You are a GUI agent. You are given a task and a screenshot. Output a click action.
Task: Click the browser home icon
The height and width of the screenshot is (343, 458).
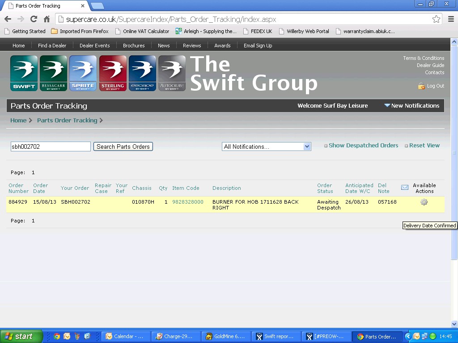point(47,19)
